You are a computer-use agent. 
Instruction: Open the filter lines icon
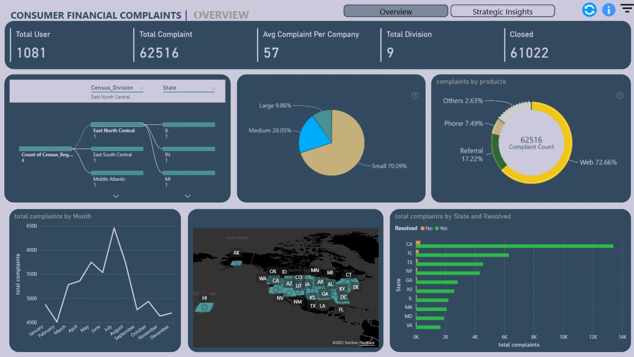[626, 8]
